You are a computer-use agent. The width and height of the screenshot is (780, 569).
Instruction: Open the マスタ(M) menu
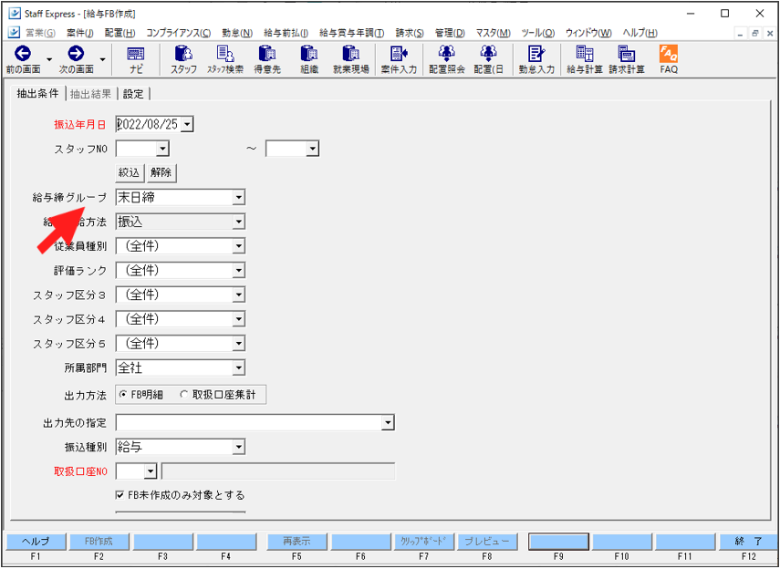[x=493, y=33]
